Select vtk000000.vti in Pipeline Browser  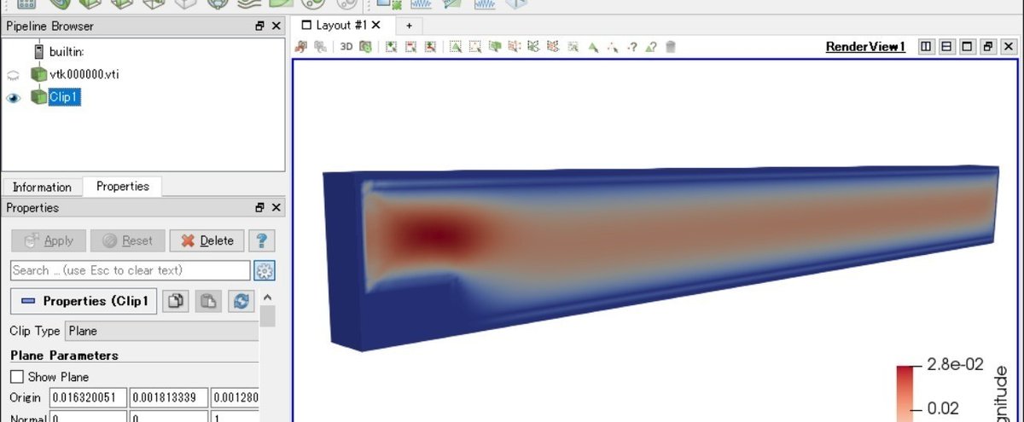tap(84, 74)
